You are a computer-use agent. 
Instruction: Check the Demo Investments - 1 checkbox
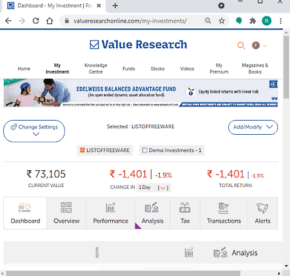[x=145, y=150]
